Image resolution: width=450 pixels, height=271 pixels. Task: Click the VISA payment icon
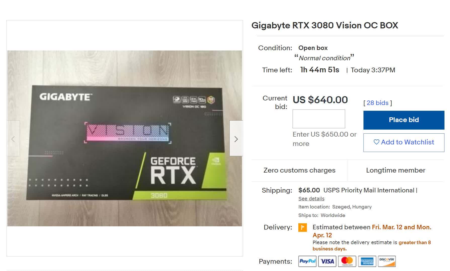pyautogui.click(x=327, y=261)
